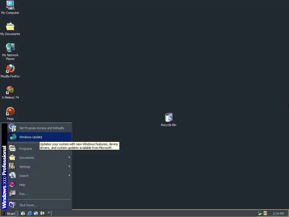The image size is (289, 217).
Task: Choose Shut Down... from the Start menu
Action: (x=40, y=205)
